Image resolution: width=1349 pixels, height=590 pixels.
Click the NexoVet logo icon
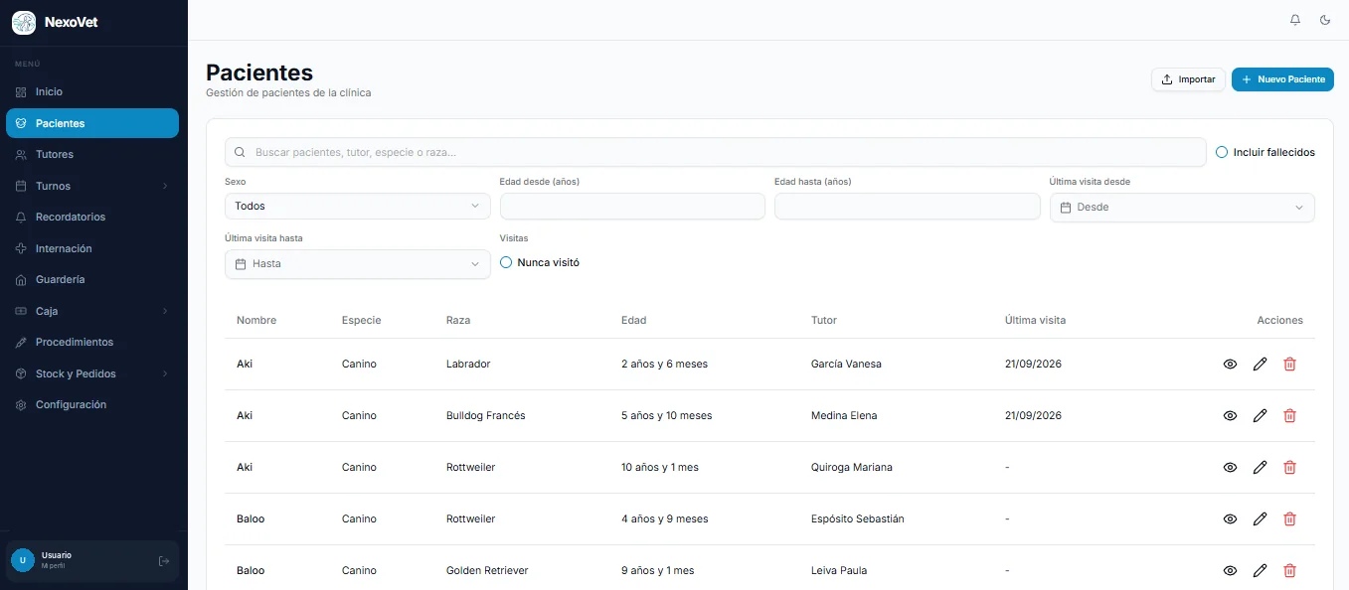(x=24, y=22)
